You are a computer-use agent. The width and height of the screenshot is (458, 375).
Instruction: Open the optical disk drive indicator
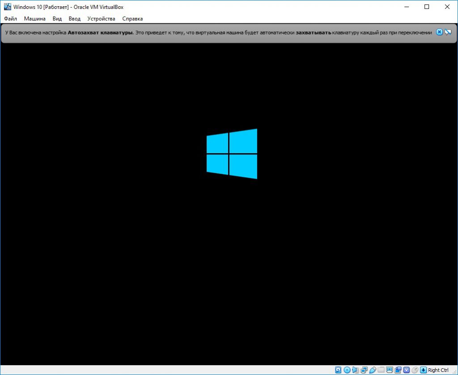(x=347, y=370)
